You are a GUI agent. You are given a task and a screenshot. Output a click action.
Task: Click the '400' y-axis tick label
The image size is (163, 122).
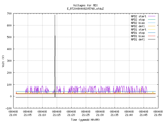9,49
